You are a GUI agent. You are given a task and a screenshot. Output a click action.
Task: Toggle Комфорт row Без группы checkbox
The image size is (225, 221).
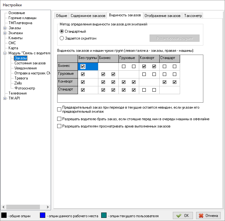point(83,82)
